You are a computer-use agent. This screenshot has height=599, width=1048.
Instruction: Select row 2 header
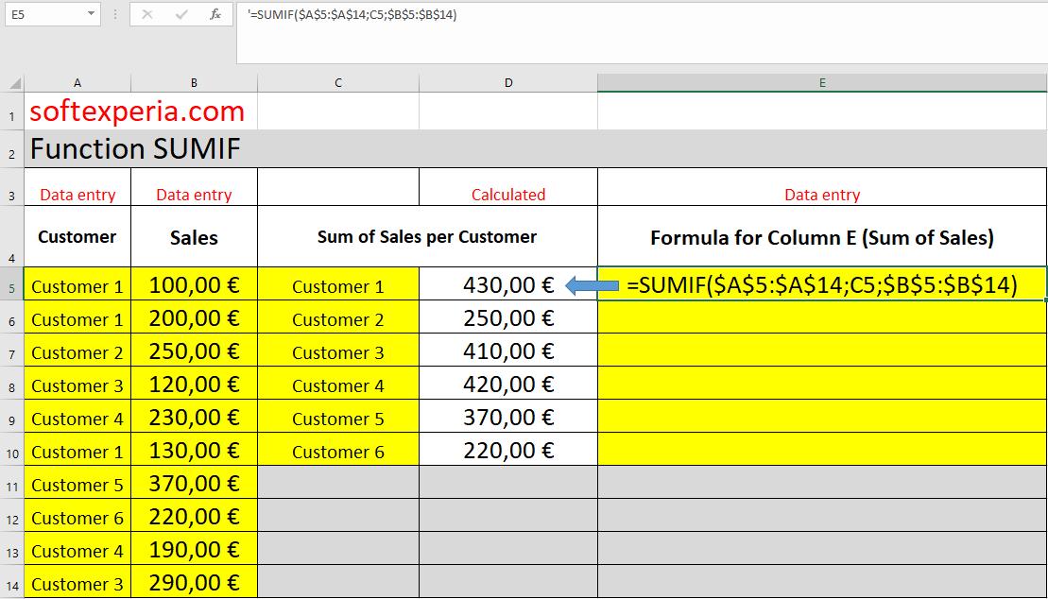12,149
